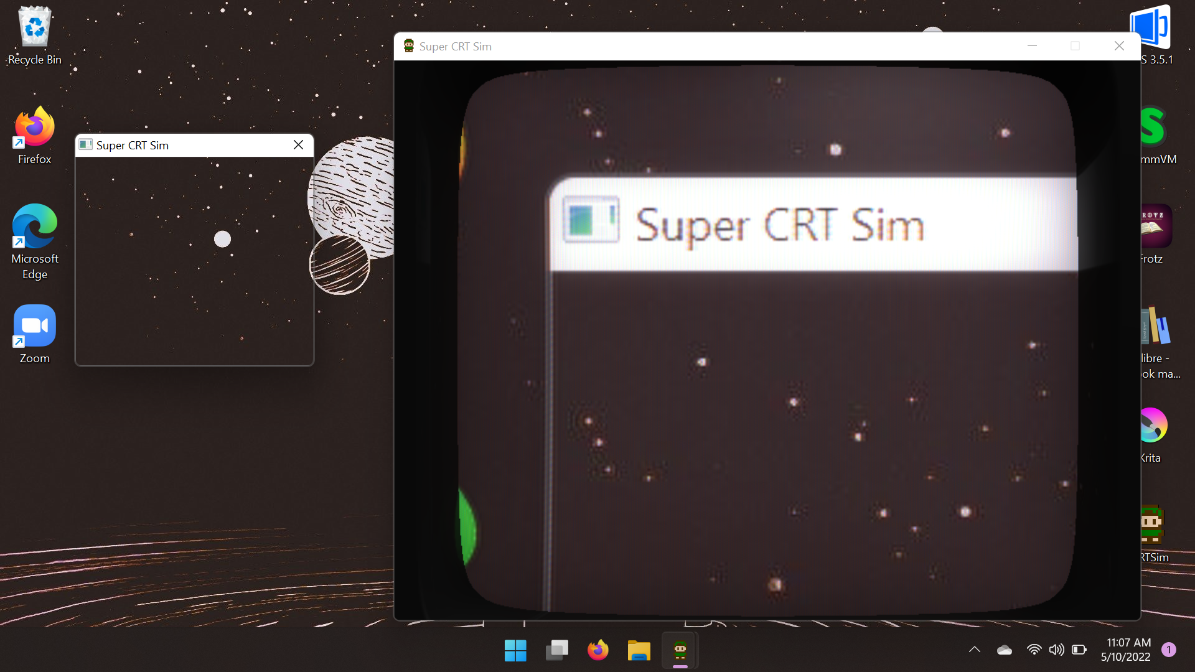Open the volume speaker tray icon
1195x672 pixels.
click(1056, 650)
